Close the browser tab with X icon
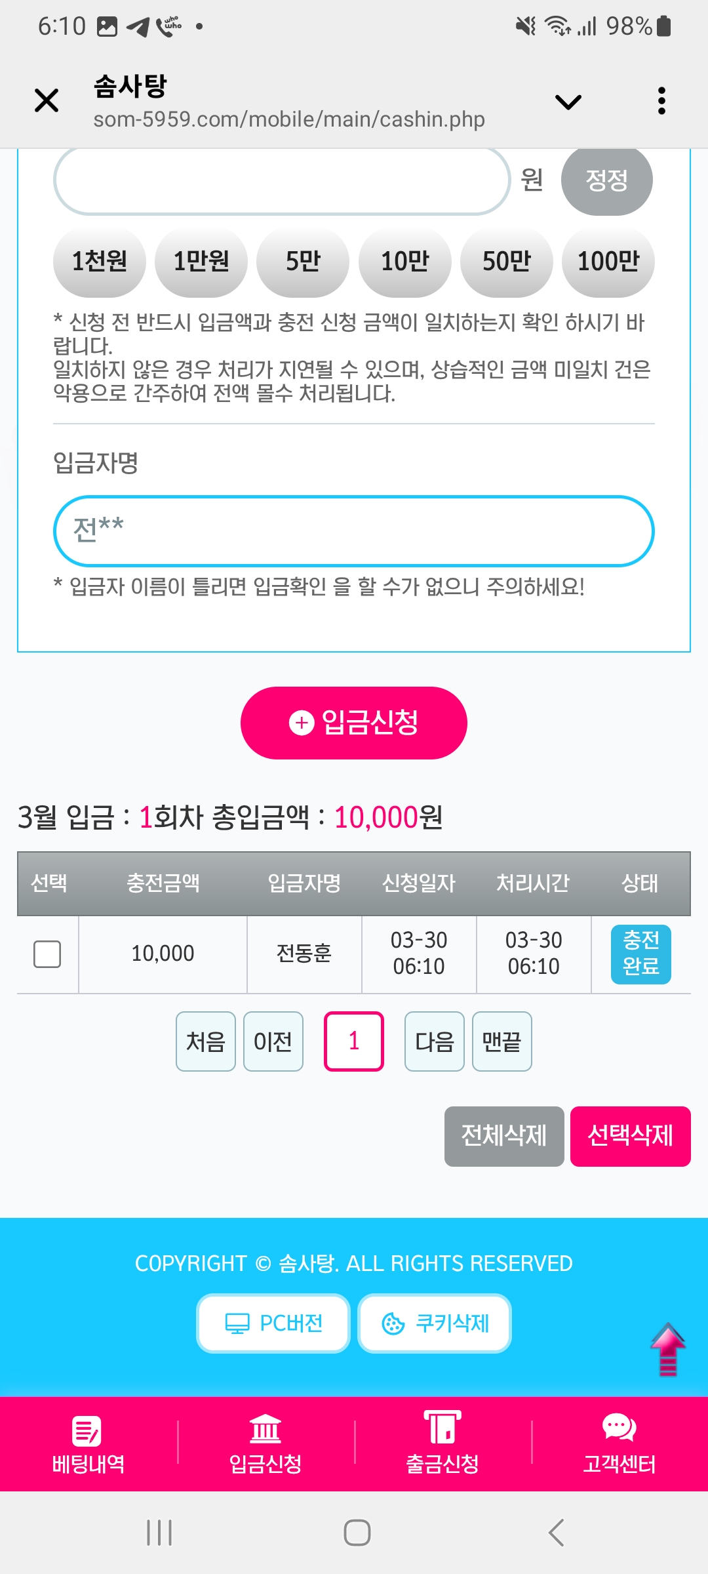Image resolution: width=708 pixels, height=1574 pixels. pos(47,101)
